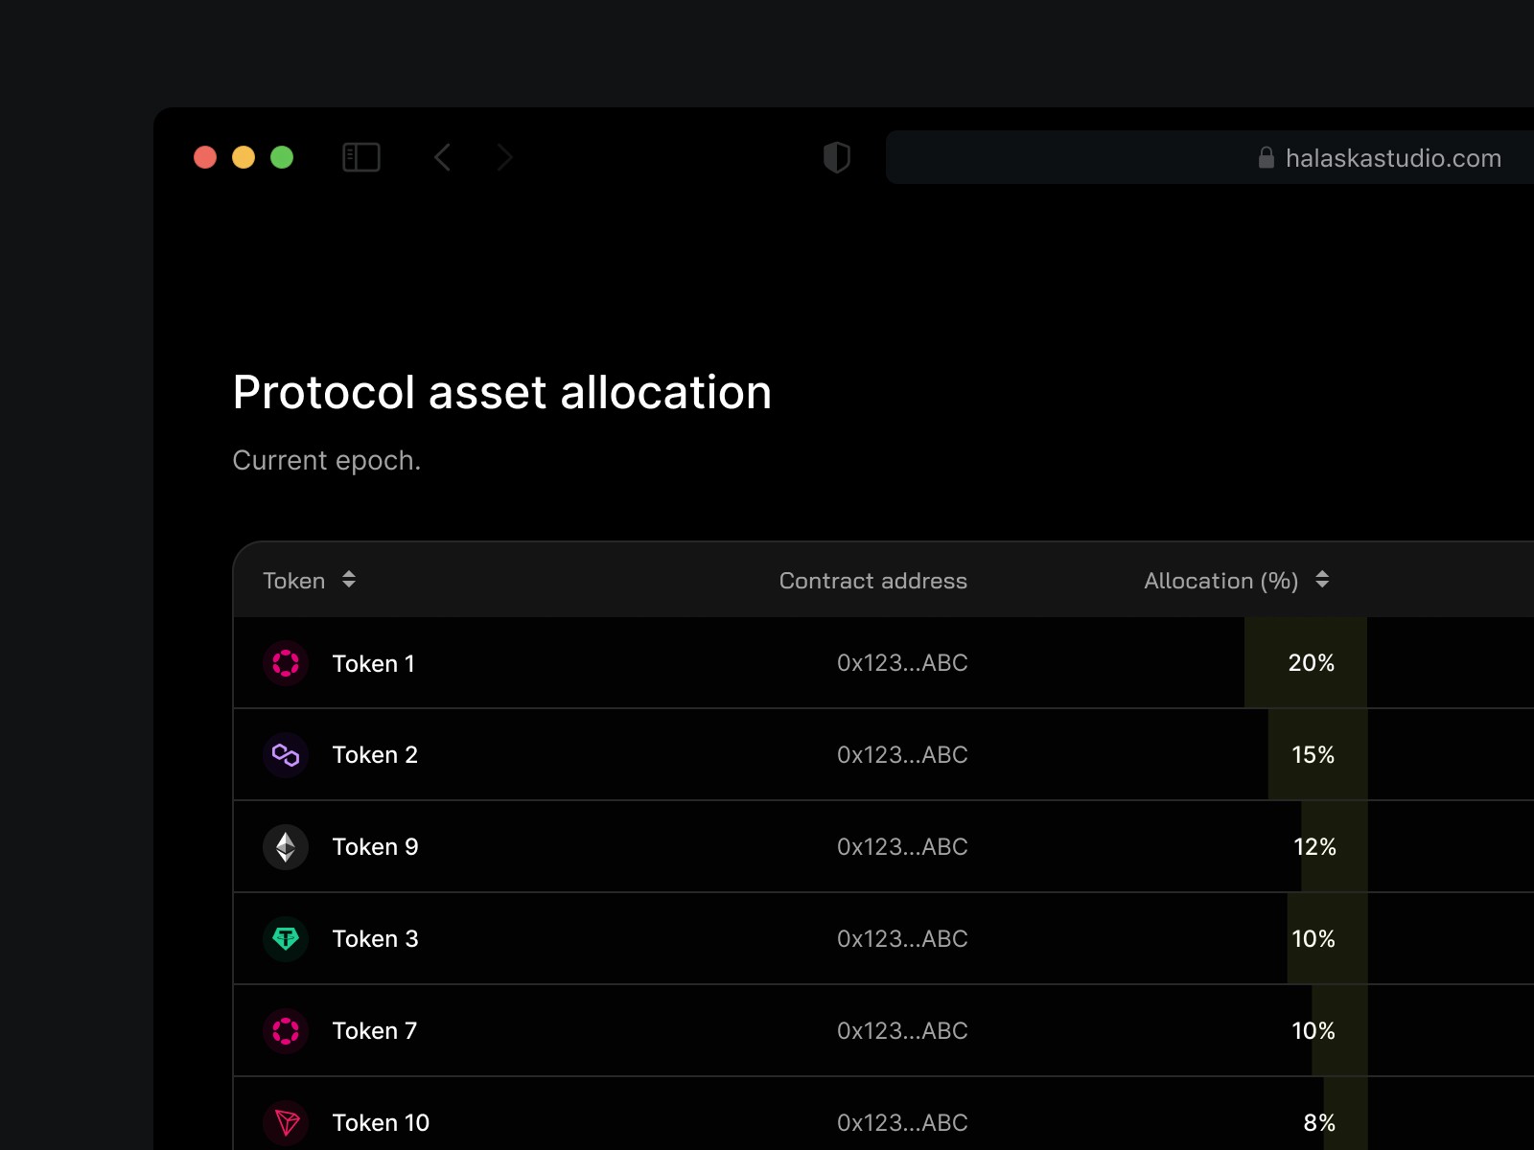Click the Token 1 pink dotted logo

point(286,663)
